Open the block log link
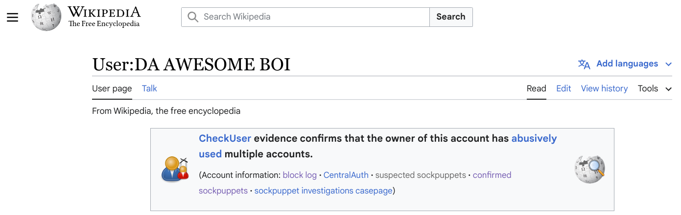The width and height of the screenshot is (681, 215). 300,175
